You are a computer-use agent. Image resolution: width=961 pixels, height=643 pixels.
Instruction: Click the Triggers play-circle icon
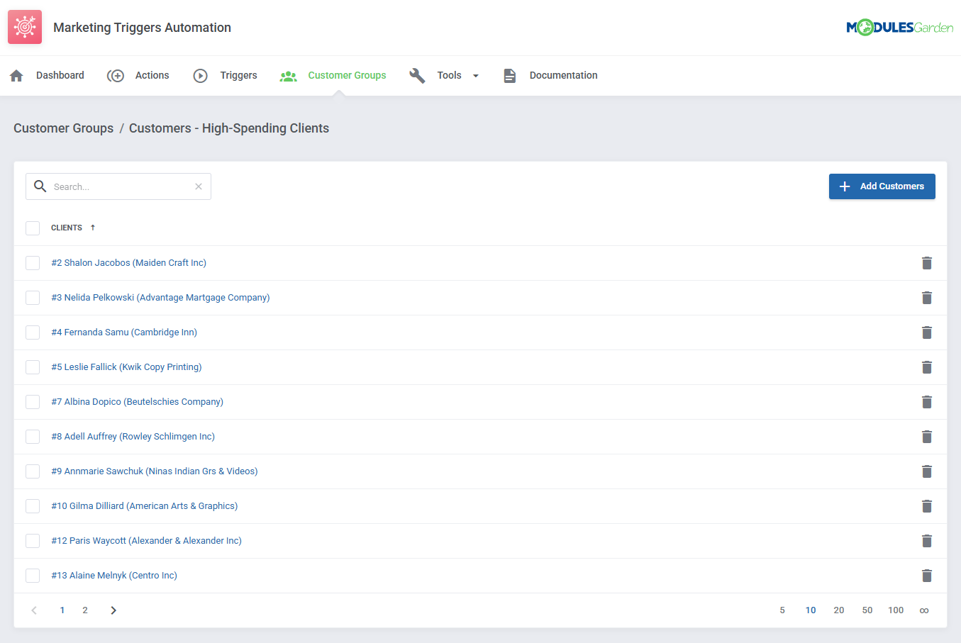[200, 75]
